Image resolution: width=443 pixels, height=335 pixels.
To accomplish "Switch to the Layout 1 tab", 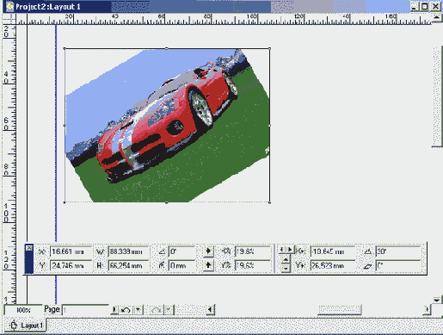I will [x=27, y=326].
